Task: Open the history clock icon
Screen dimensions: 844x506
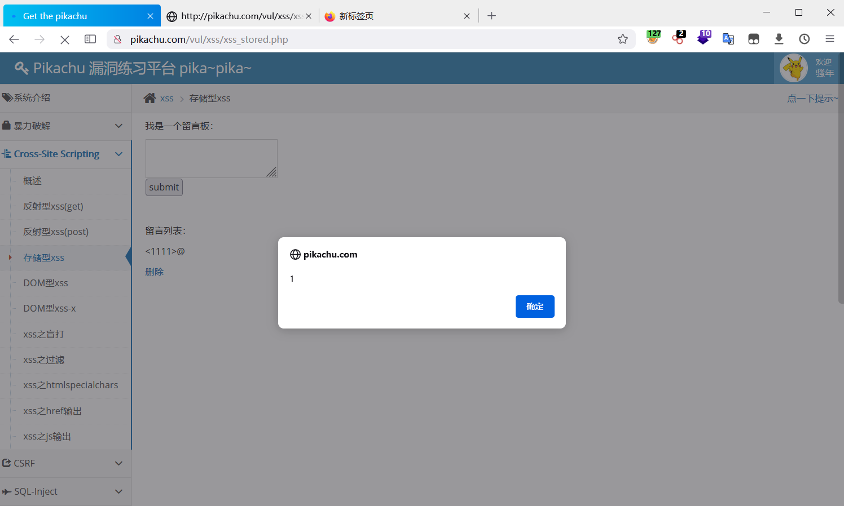Action: pyautogui.click(x=805, y=39)
